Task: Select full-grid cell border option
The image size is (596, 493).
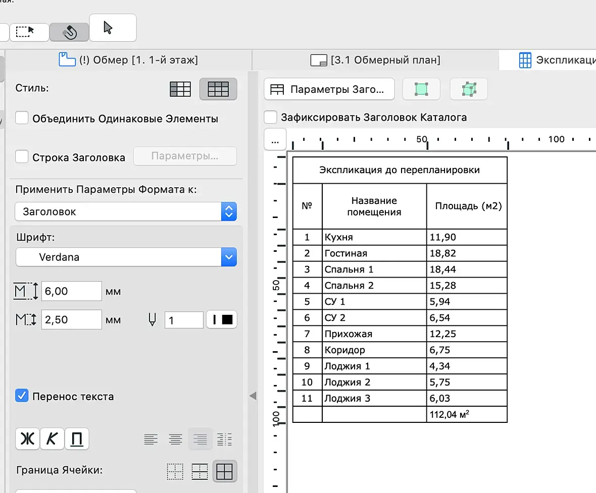Action: coord(225,472)
